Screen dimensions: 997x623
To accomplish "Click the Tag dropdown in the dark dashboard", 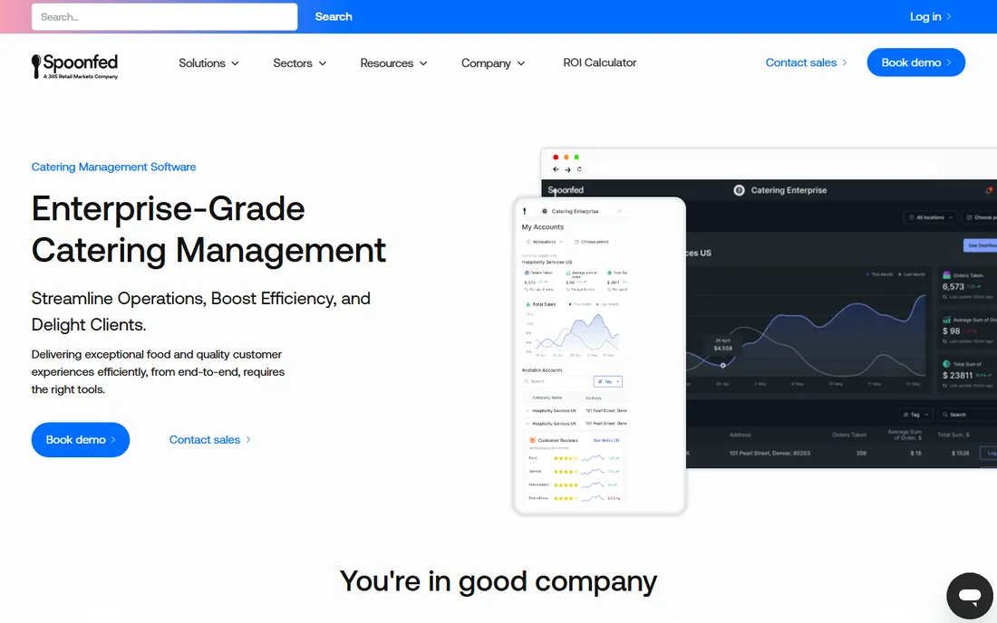I will [915, 414].
